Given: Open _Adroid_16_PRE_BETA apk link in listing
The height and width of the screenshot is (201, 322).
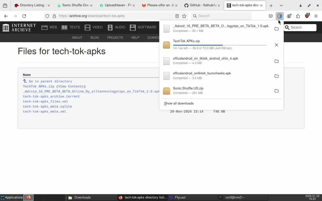Looking at the screenshot, I should [x=91, y=91].
